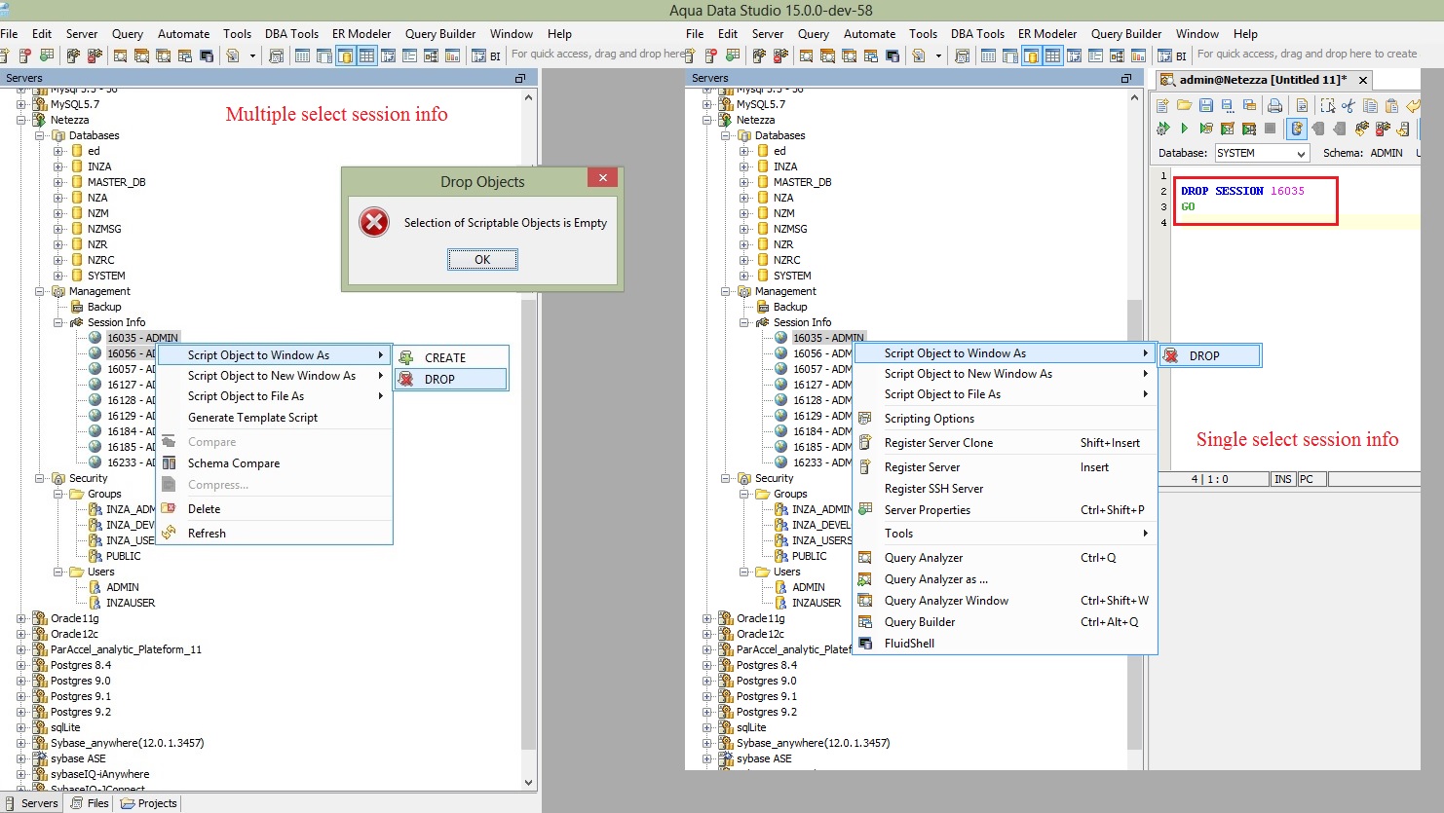
Task: Close the Drop Objects dialog
Action: coord(603,178)
